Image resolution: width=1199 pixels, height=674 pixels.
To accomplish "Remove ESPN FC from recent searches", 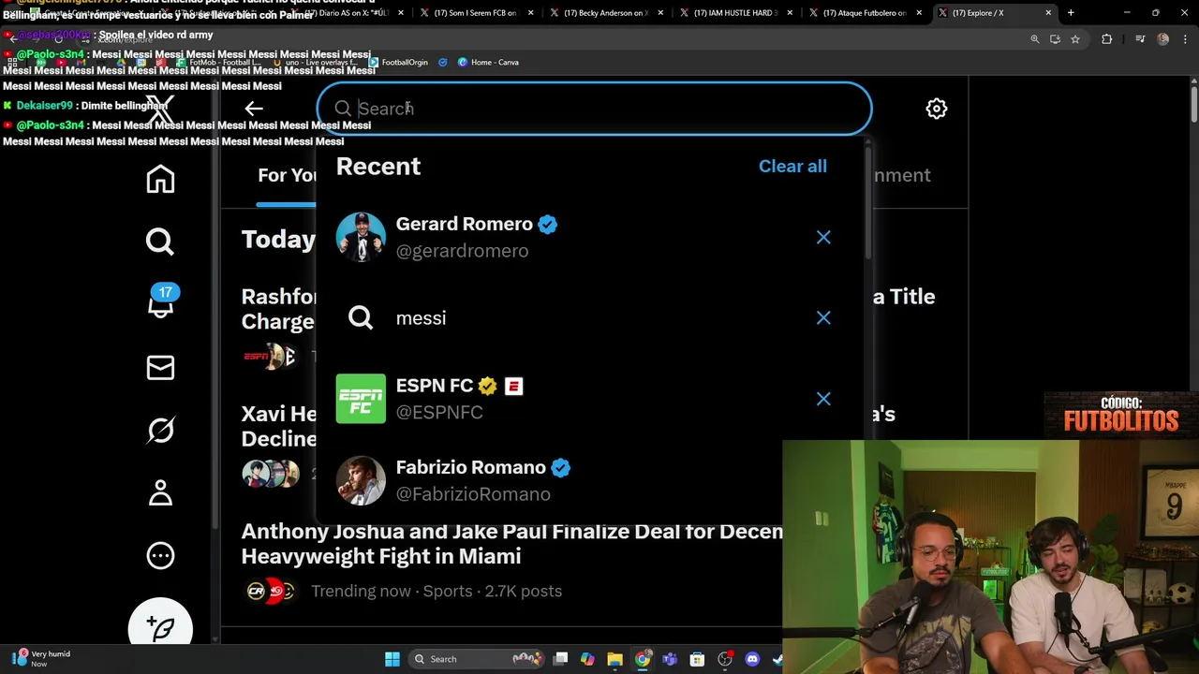I will click(x=823, y=399).
